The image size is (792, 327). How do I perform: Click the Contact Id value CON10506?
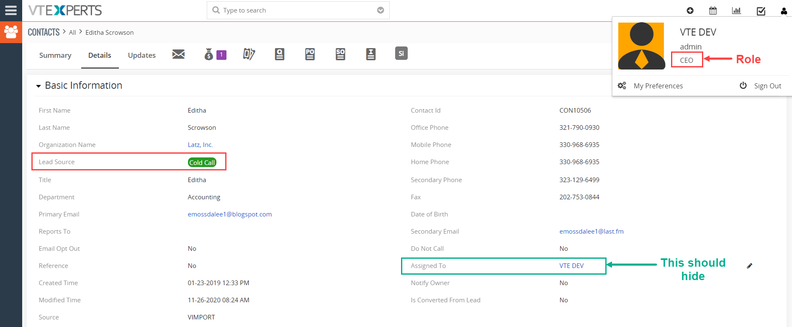click(575, 111)
